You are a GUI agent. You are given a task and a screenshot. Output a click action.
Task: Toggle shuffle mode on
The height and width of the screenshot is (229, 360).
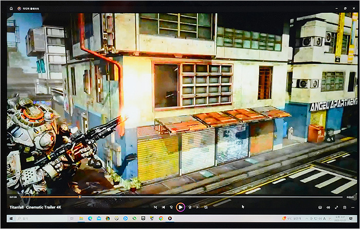155,207
